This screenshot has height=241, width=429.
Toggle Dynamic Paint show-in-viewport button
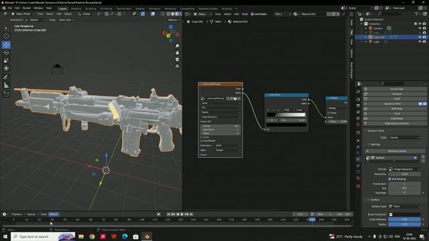(x=420, y=104)
